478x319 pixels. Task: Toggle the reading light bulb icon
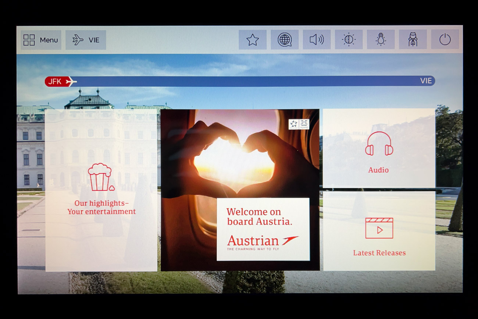point(381,40)
